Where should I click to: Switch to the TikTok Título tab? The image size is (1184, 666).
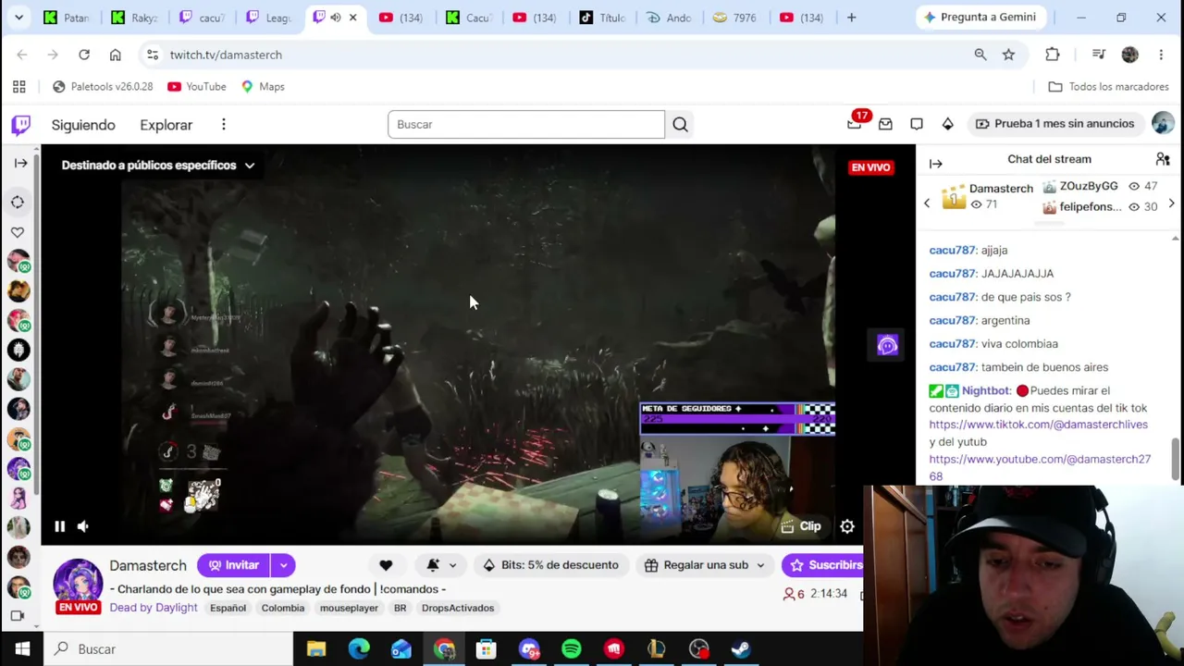(x=603, y=18)
